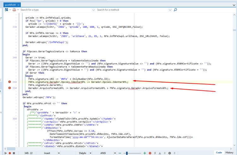Click the error marker on line 348
Screen dimensions: 237x155
(9, 82)
